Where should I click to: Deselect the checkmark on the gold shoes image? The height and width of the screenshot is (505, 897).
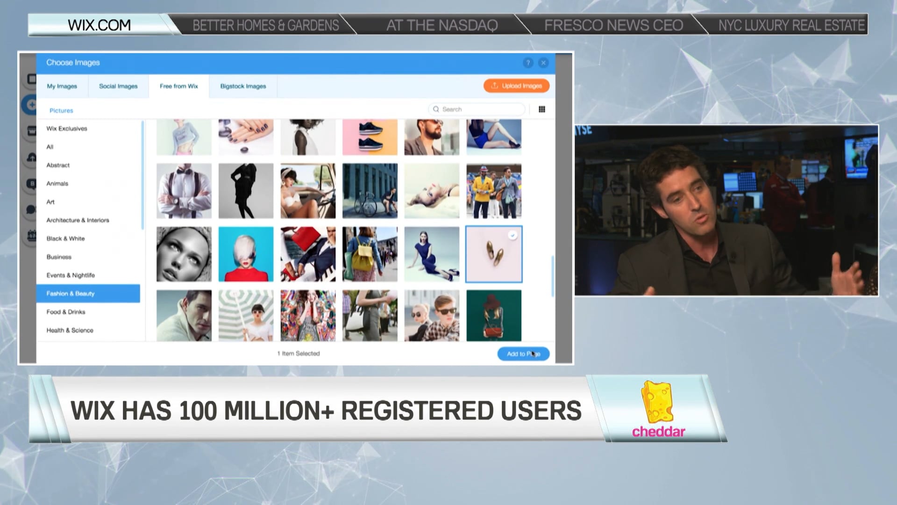(x=513, y=235)
